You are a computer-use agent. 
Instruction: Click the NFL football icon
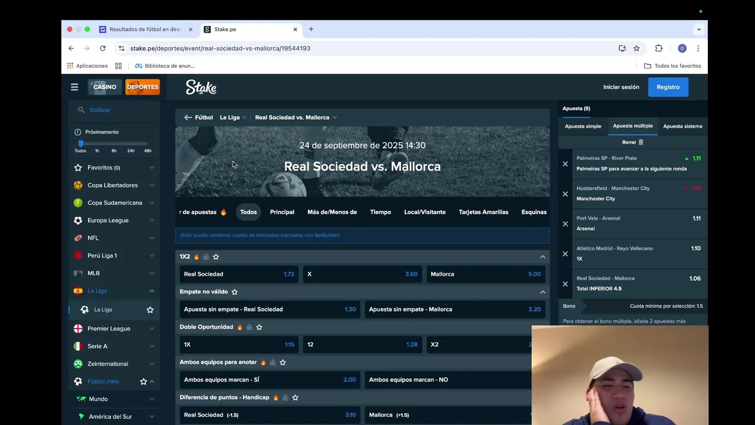(x=78, y=238)
